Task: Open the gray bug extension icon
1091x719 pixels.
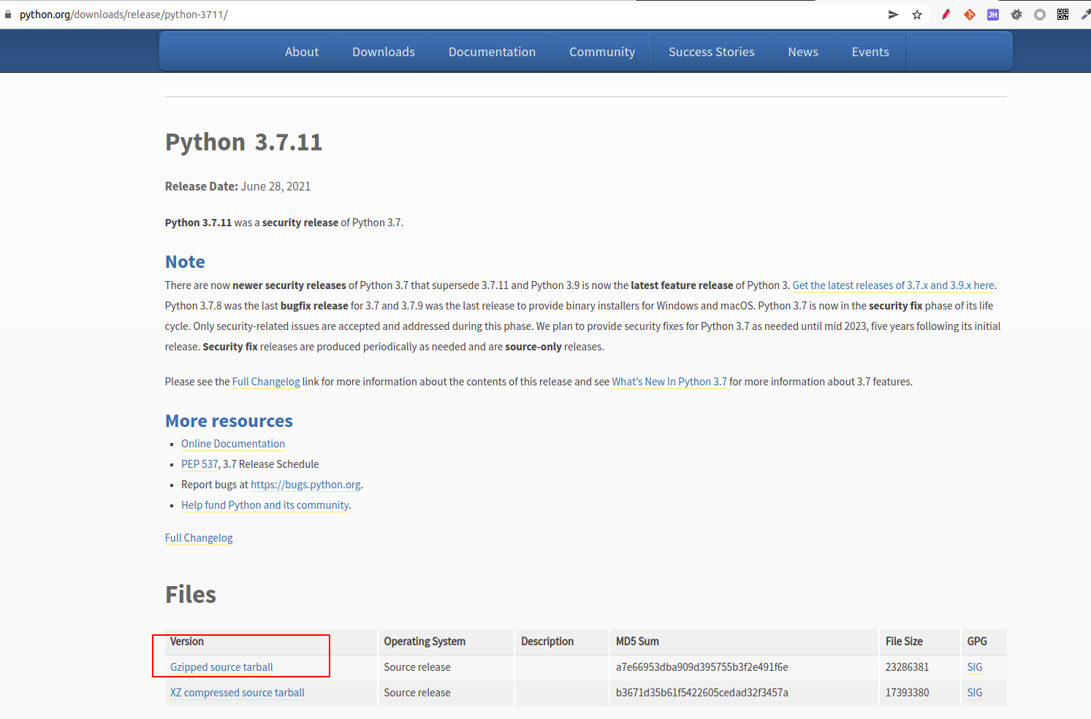Action: coord(1016,15)
